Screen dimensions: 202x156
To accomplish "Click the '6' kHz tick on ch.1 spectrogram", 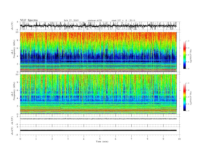I will pos(18,48).
